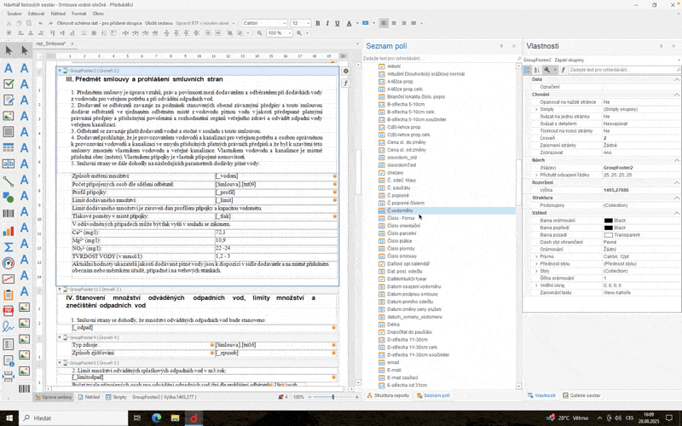
Task: Select the Table control tool
Action: (x=9, y=147)
